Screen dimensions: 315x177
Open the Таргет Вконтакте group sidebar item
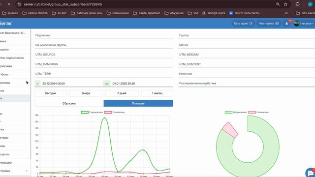click(x=13, y=33)
